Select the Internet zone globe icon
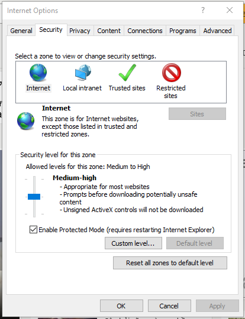Image resolution: width=245 pixels, height=319 pixels. 38,73
